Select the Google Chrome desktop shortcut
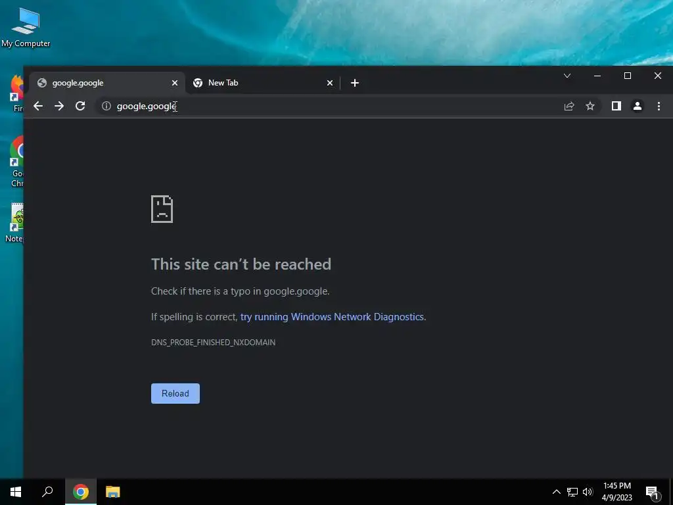This screenshot has width=673, height=505. (x=17, y=161)
